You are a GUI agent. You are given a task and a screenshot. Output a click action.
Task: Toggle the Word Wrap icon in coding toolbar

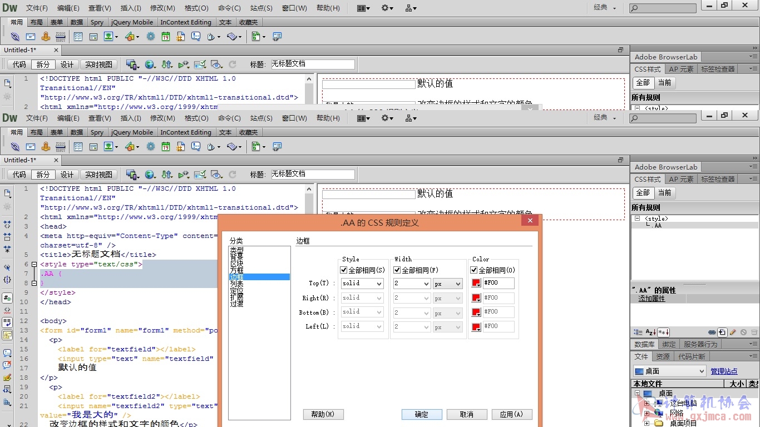tap(7, 322)
